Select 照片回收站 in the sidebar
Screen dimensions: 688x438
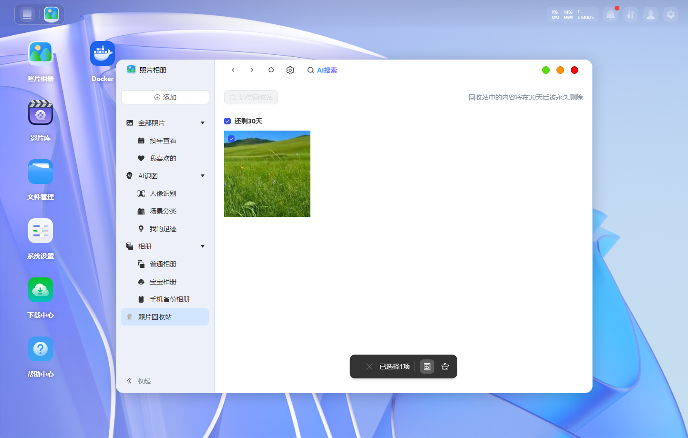(x=165, y=317)
